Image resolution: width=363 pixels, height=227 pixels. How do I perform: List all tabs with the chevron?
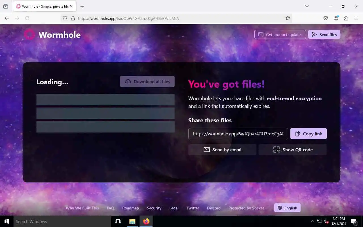pyautogui.click(x=307, y=6)
